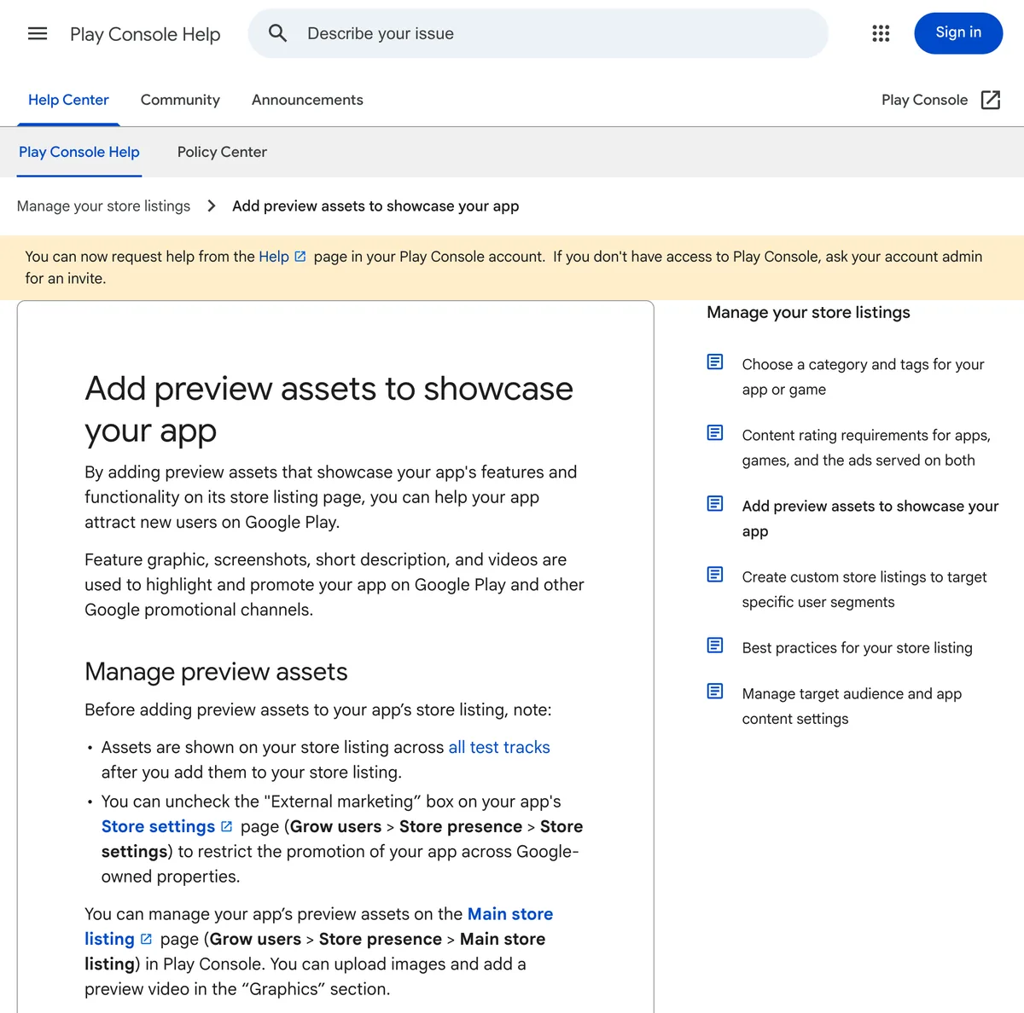1024x1013 pixels.
Task: Click external link icon next to Store settings
Action: pos(226,826)
